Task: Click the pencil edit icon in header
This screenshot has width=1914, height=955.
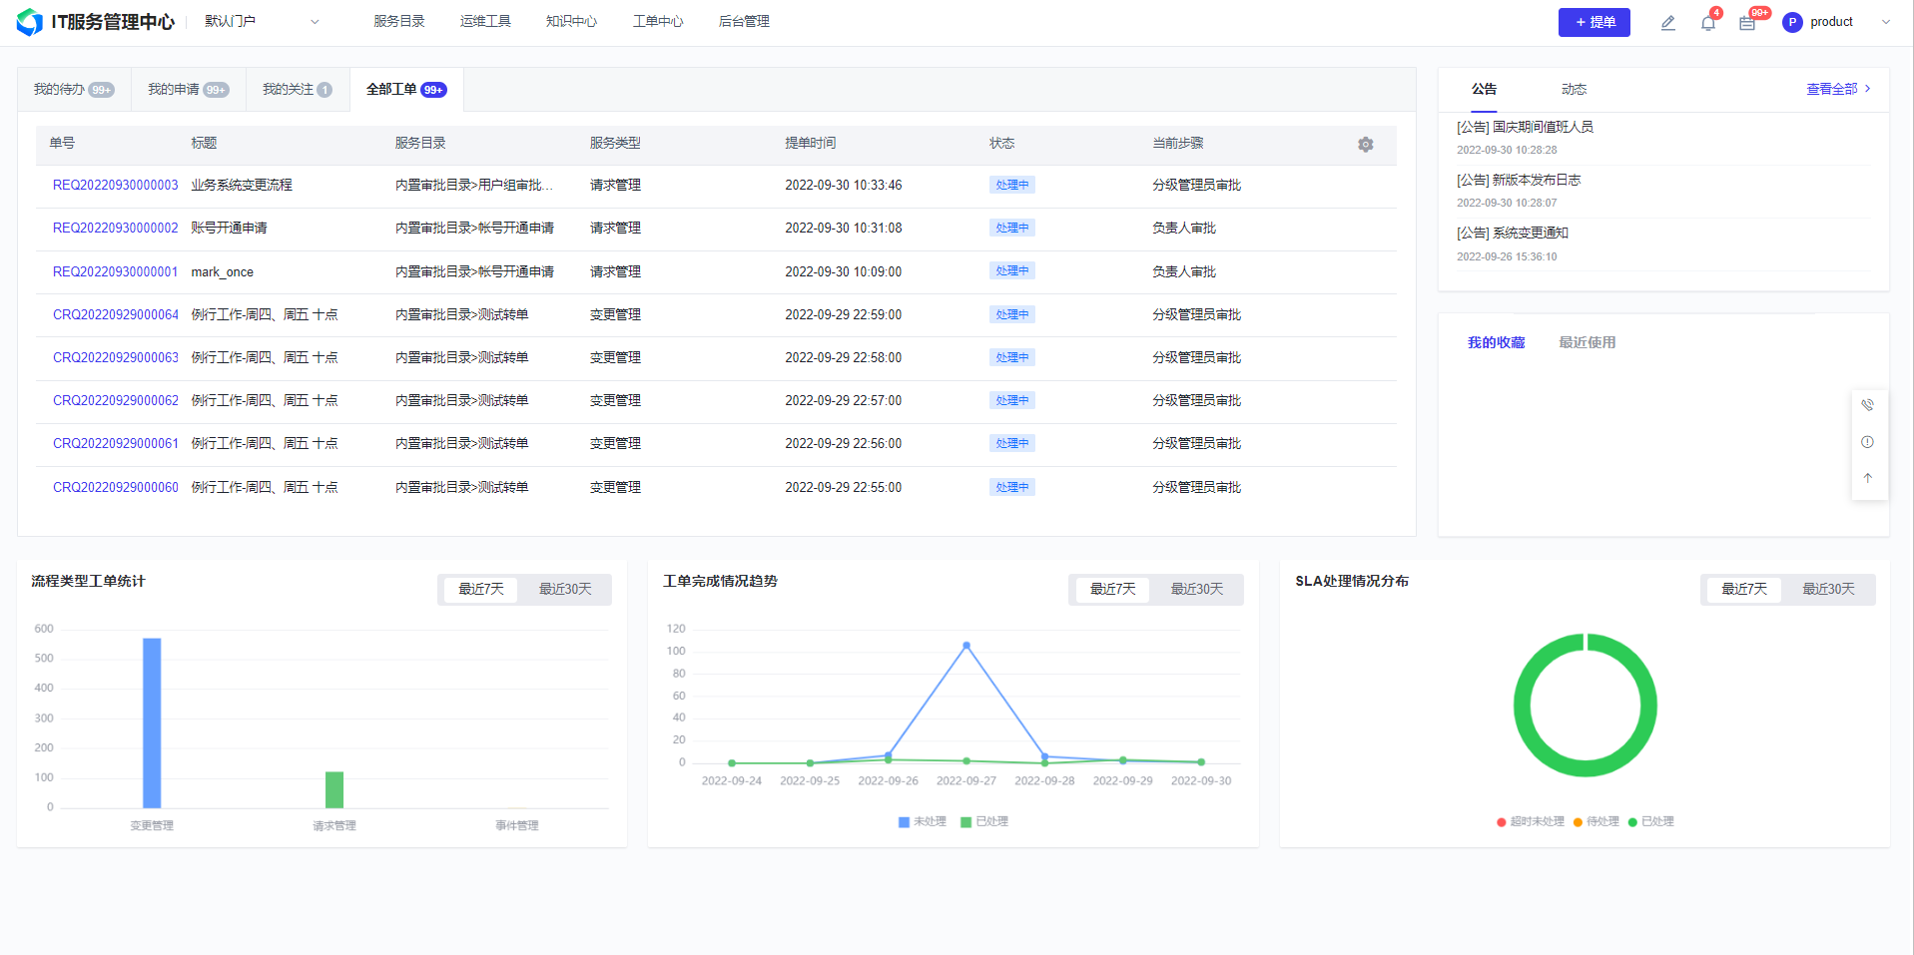Action: click(1667, 23)
